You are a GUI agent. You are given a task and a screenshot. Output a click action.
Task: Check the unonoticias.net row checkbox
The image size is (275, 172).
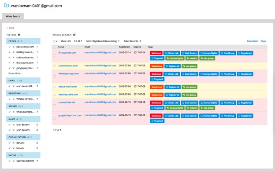click(54, 105)
